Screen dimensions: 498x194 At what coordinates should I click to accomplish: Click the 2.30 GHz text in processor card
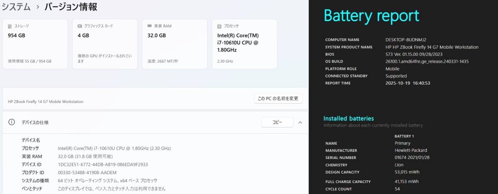pyautogui.click(x=225, y=61)
